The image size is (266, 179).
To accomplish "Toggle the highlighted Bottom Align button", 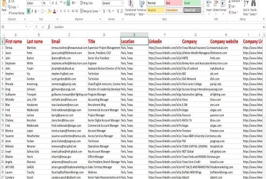I will (x=68, y=3).
